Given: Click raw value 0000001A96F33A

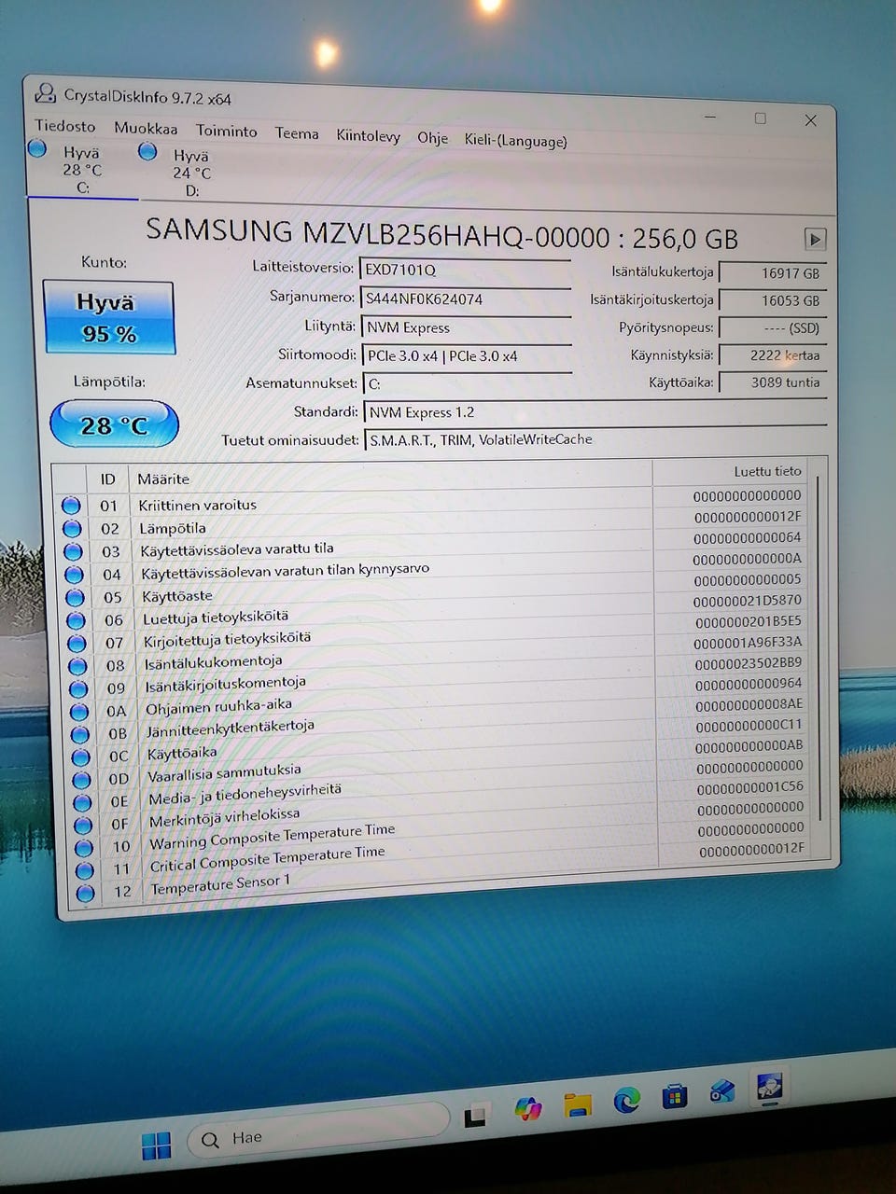Looking at the screenshot, I should [748, 643].
